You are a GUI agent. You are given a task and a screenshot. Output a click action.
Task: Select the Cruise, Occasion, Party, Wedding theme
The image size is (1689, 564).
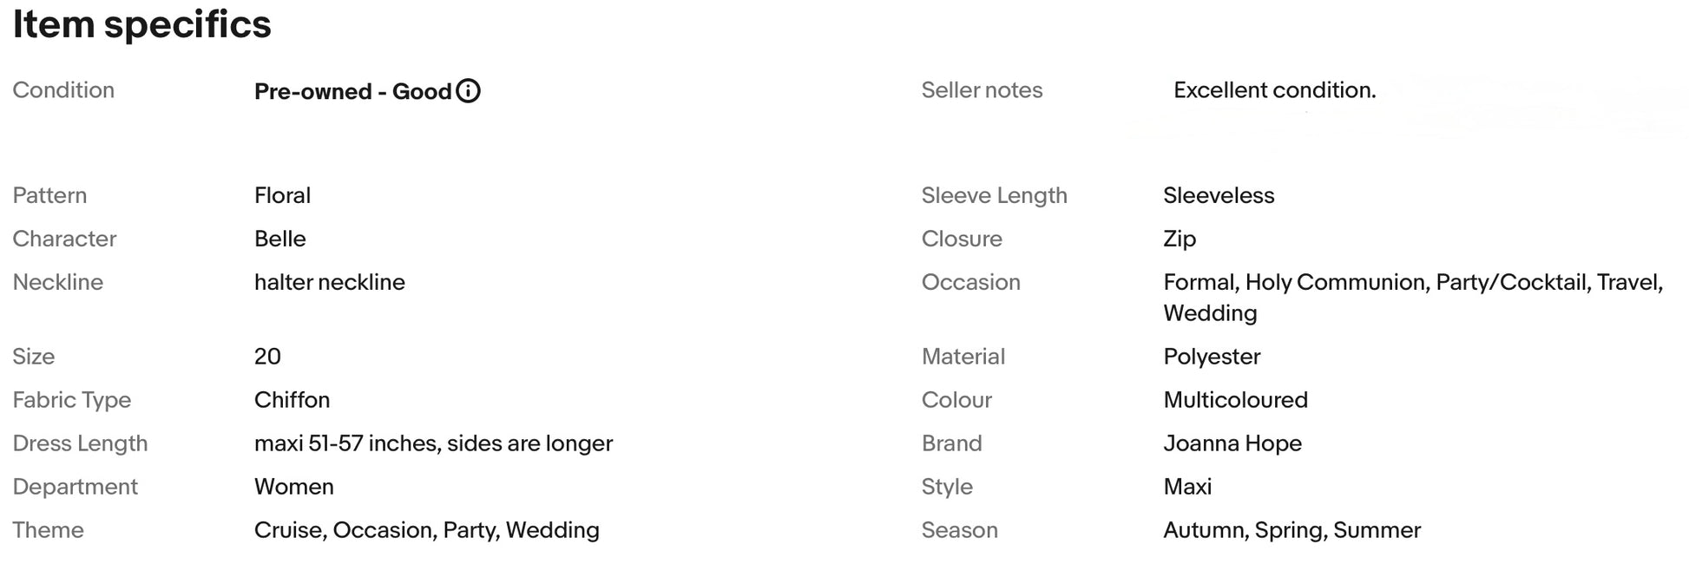427,530
